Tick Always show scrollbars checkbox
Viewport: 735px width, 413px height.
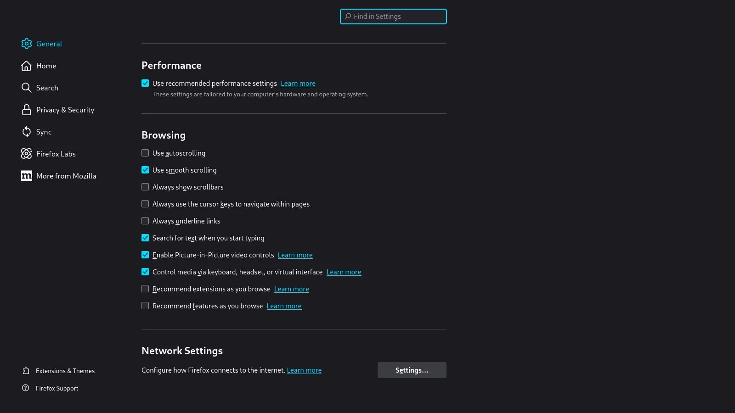[145, 187]
